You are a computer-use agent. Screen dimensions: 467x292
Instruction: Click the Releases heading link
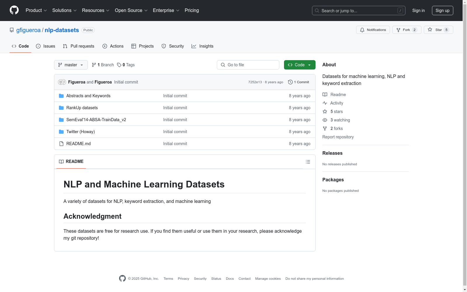coord(332,153)
